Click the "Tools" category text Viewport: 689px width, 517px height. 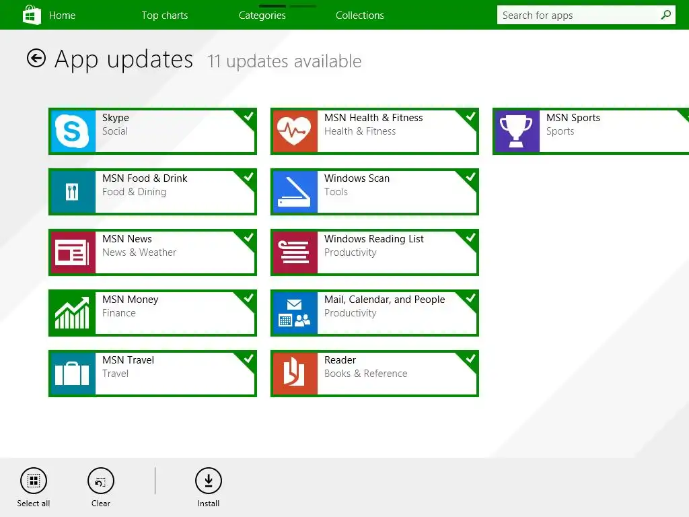coord(336,192)
